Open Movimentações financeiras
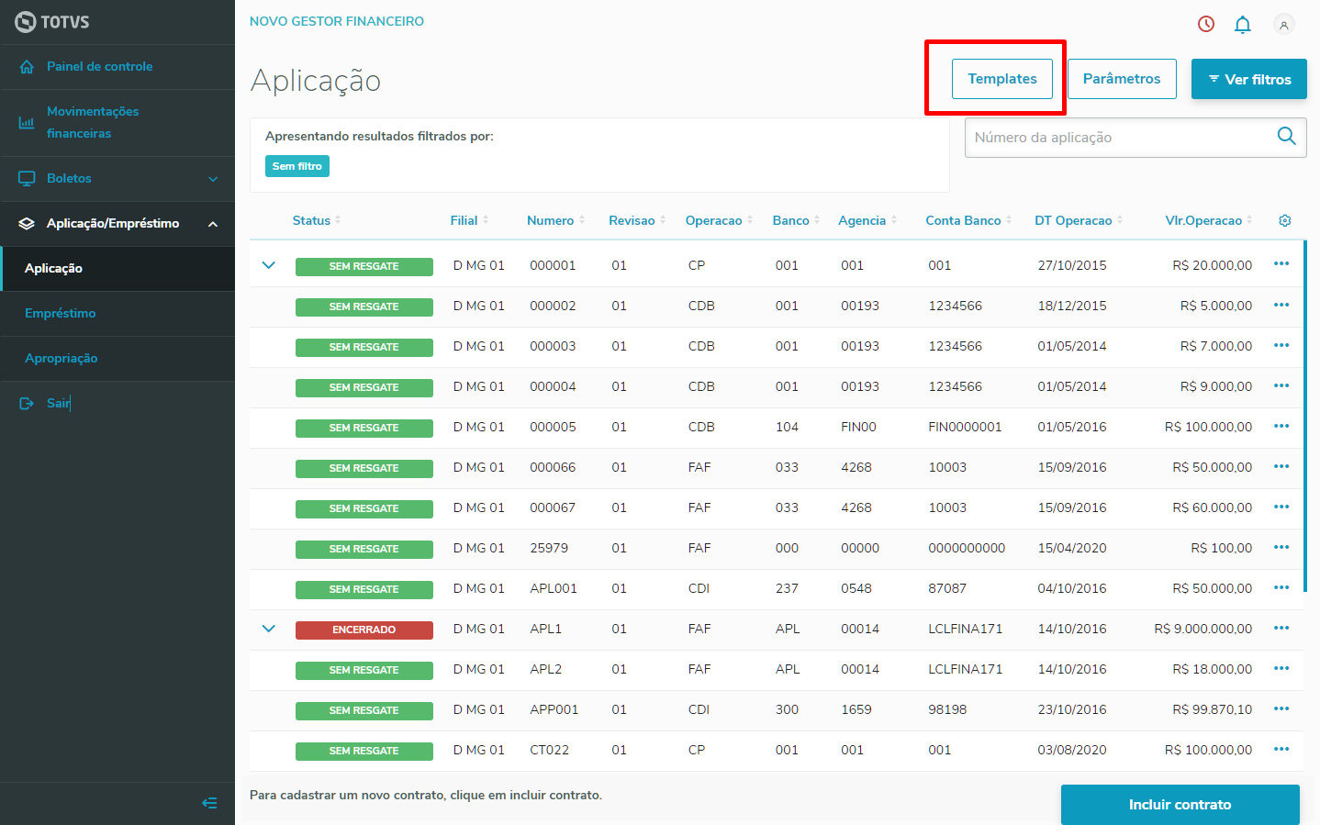 [x=117, y=122]
